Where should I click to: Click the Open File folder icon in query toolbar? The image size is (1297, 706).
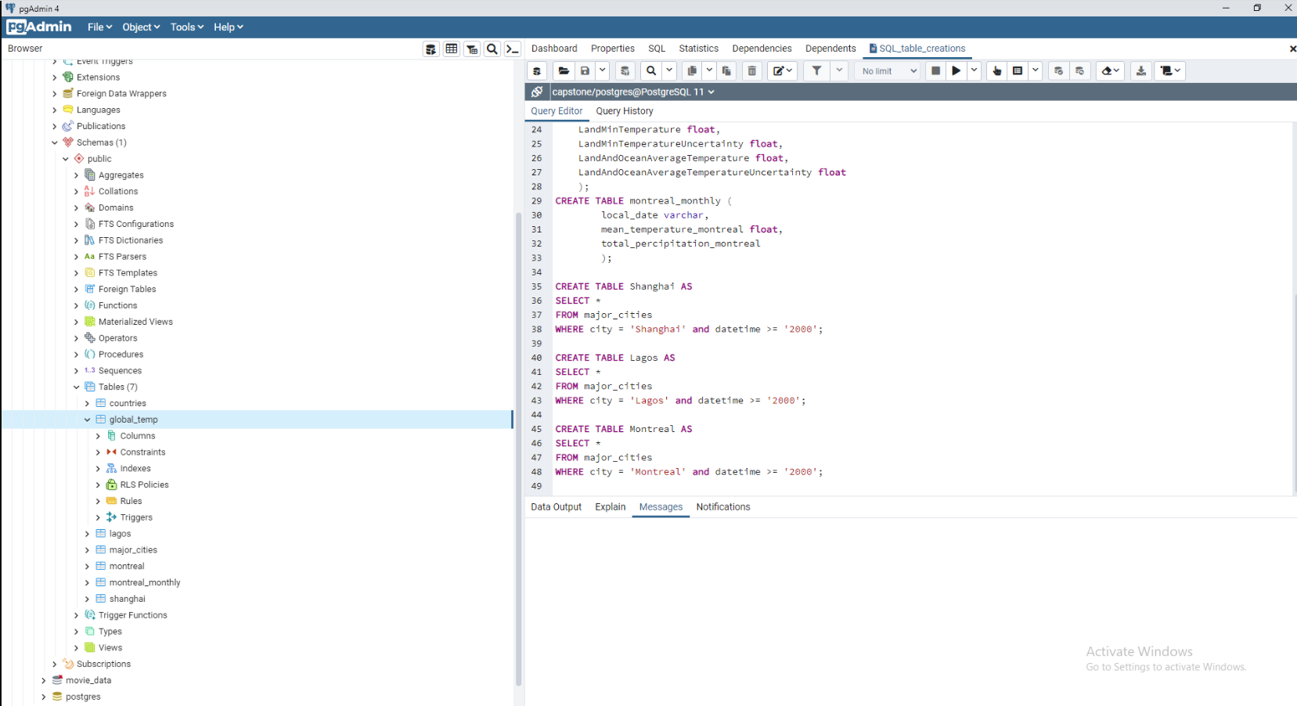point(564,71)
